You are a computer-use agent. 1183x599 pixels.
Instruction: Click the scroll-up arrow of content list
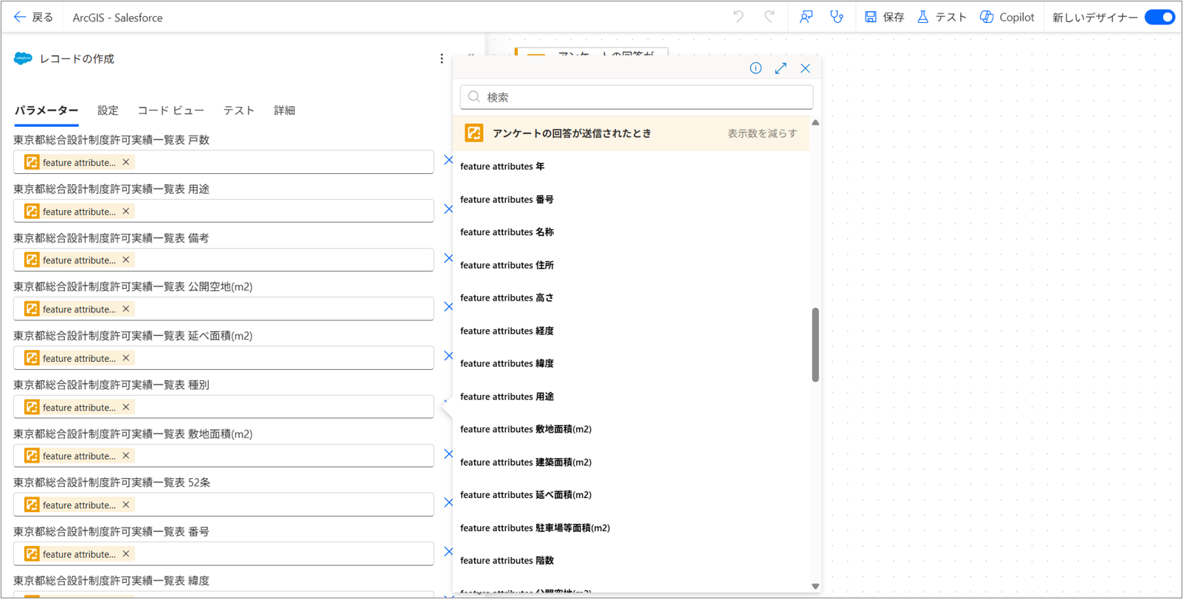(x=815, y=122)
